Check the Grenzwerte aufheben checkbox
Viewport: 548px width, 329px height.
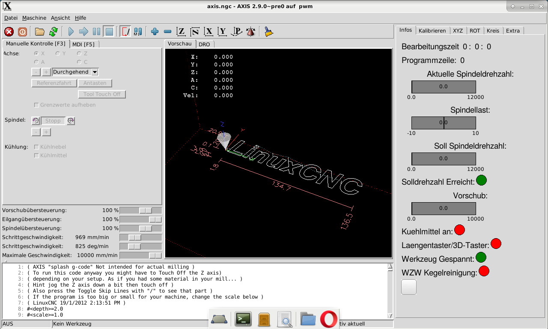tap(36, 105)
